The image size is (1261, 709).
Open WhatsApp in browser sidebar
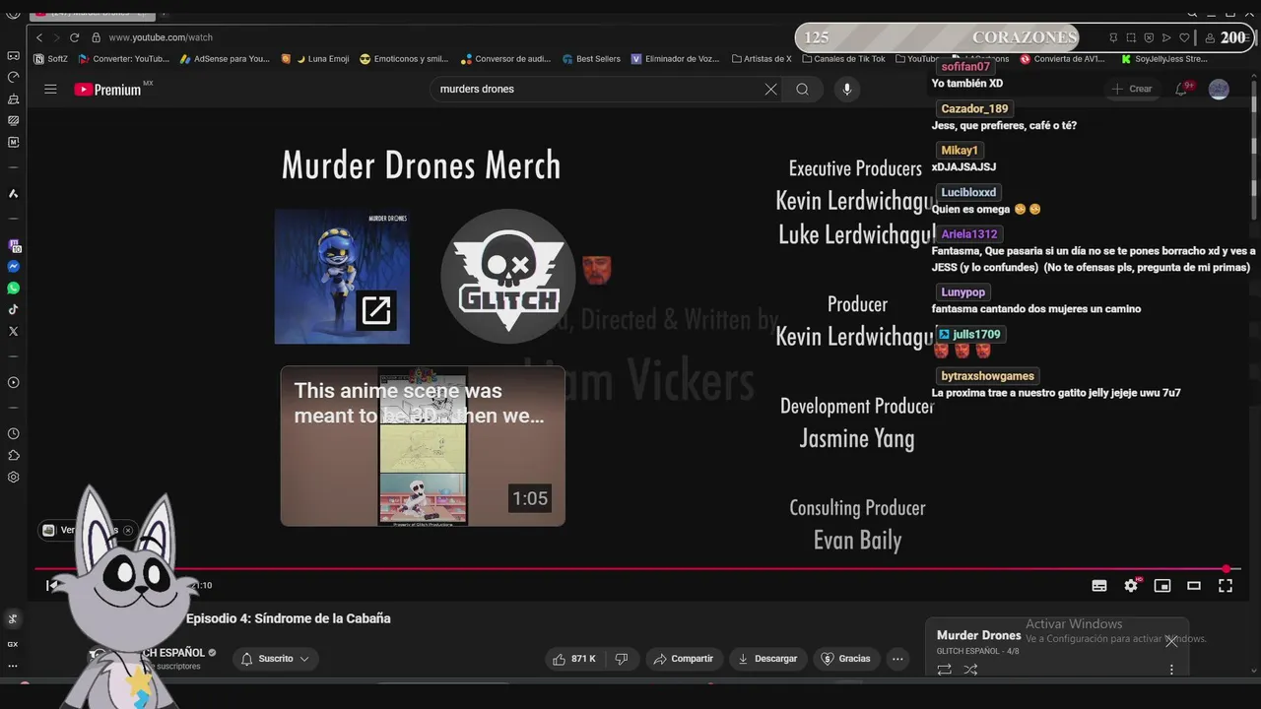click(x=14, y=289)
